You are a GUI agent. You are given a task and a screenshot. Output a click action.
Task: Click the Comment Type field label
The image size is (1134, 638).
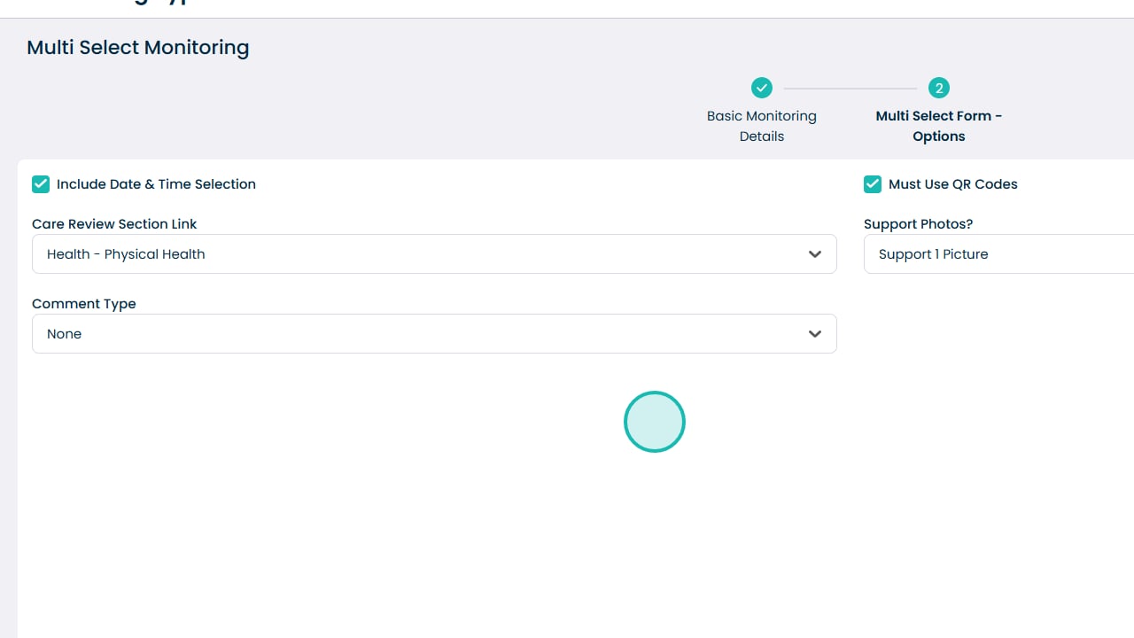(x=84, y=304)
